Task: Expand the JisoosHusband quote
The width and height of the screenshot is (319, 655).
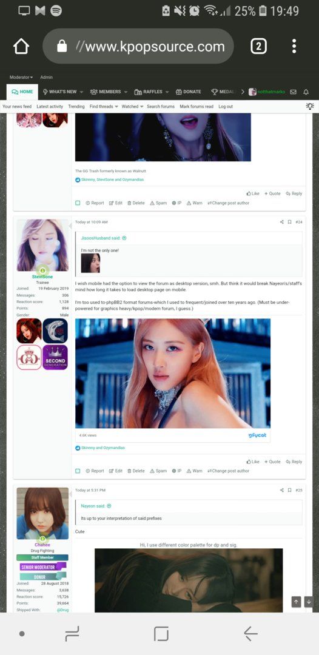Action: pyautogui.click(x=124, y=238)
